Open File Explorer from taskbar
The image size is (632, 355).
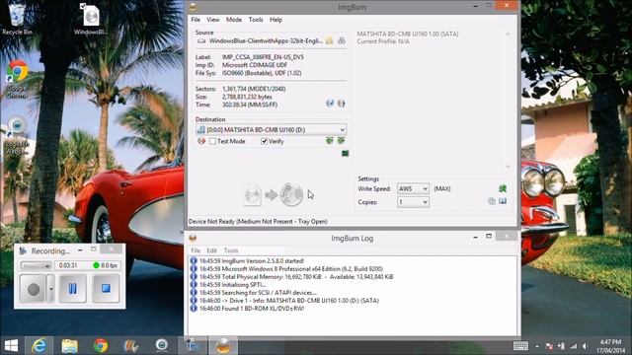click(x=70, y=346)
